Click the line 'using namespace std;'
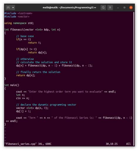The height and width of the screenshot is (151, 139). 19,23
